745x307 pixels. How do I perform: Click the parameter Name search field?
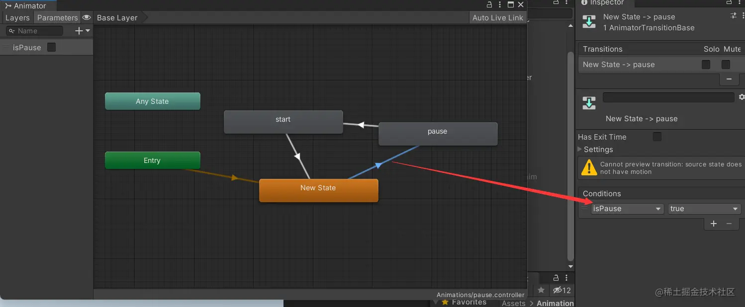click(35, 31)
